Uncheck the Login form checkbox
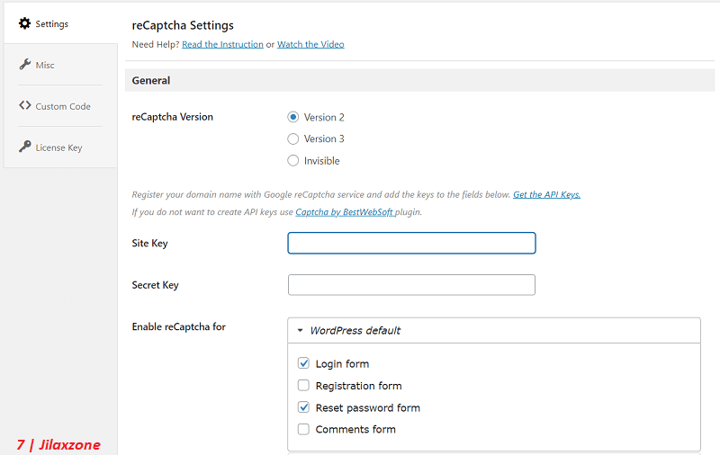This screenshot has width=720, height=455. (x=303, y=363)
